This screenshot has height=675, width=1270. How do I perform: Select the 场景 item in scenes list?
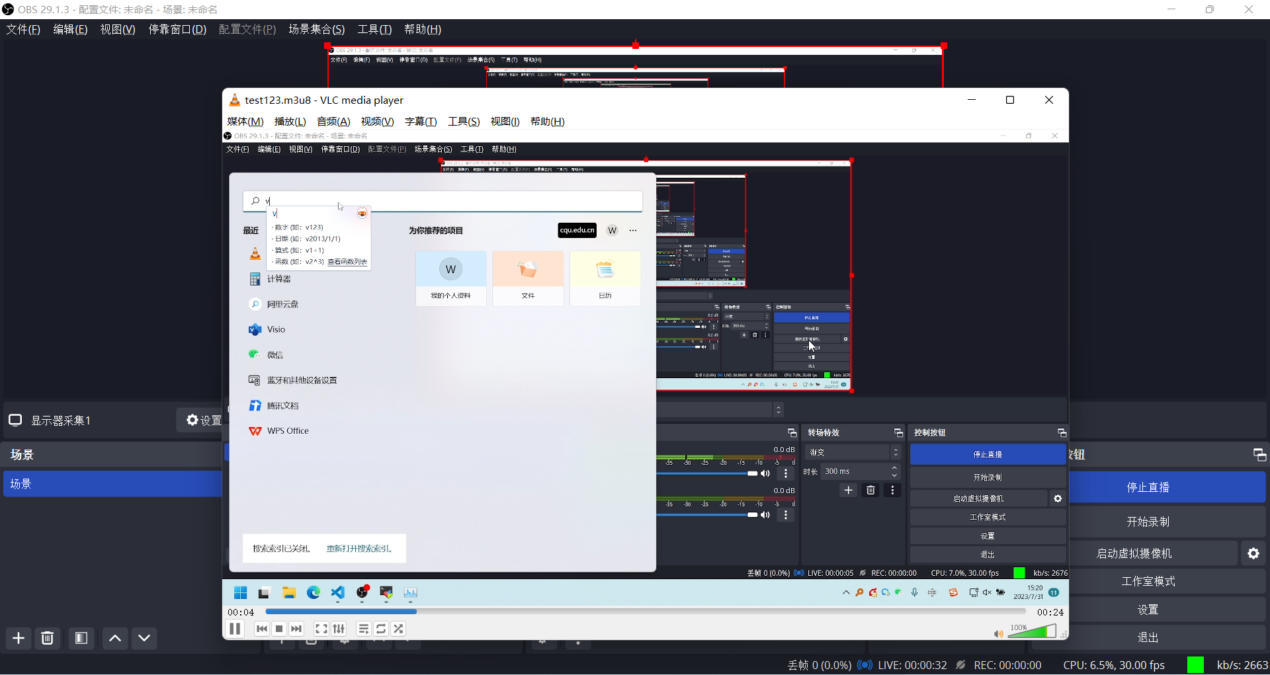point(112,484)
